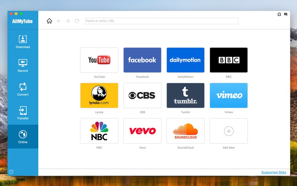The image size is (297, 186).
Task: Click the Add New plus tile
Action: 229,131
